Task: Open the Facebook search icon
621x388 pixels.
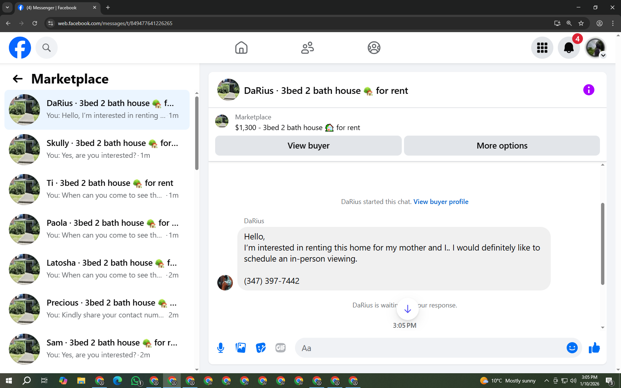Action: 47,48
